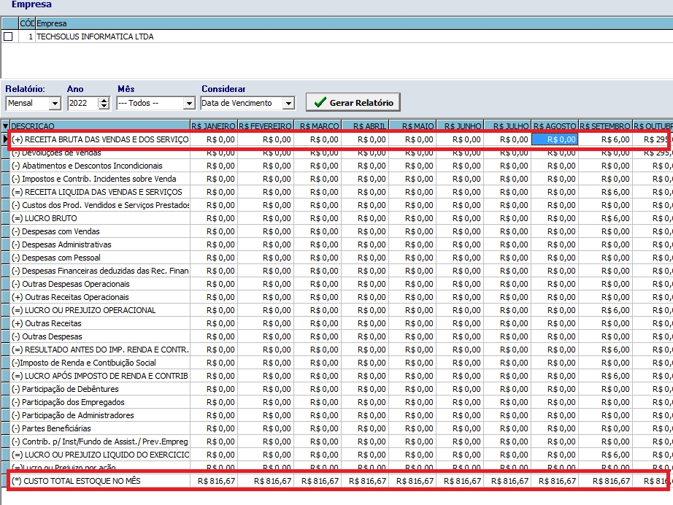Click the JANEIRO R$ 816,67 cell of Custo Total

[214, 481]
